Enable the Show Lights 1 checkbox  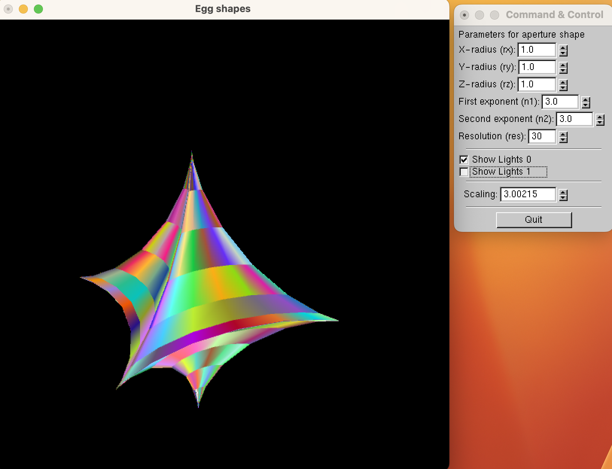[464, 172]
